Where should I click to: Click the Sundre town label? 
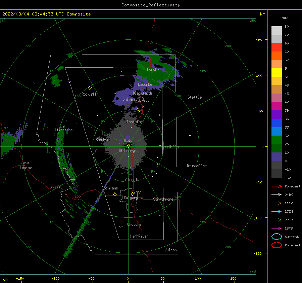(x=102, y=139)
